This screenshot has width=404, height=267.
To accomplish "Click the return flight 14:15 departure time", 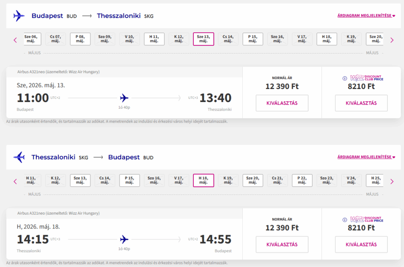I will [33, 239].
